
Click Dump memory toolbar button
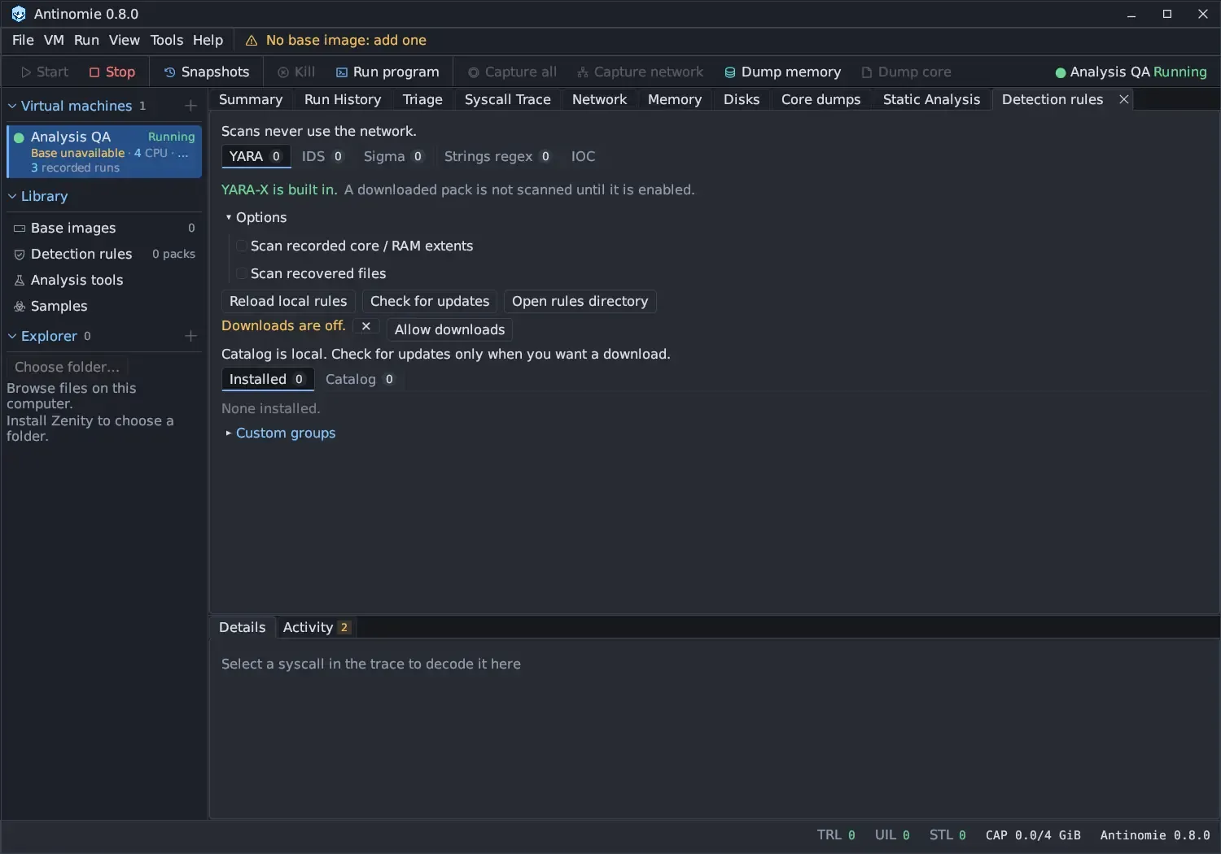pyautogui.click(x=782, y=72)
